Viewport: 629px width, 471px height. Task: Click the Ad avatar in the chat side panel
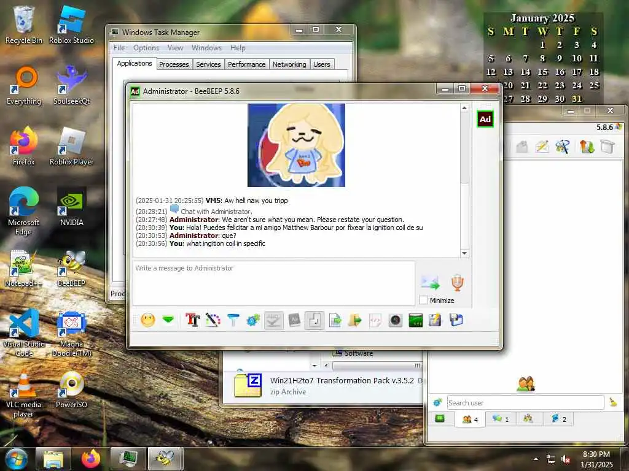click(x=485, y=120)
